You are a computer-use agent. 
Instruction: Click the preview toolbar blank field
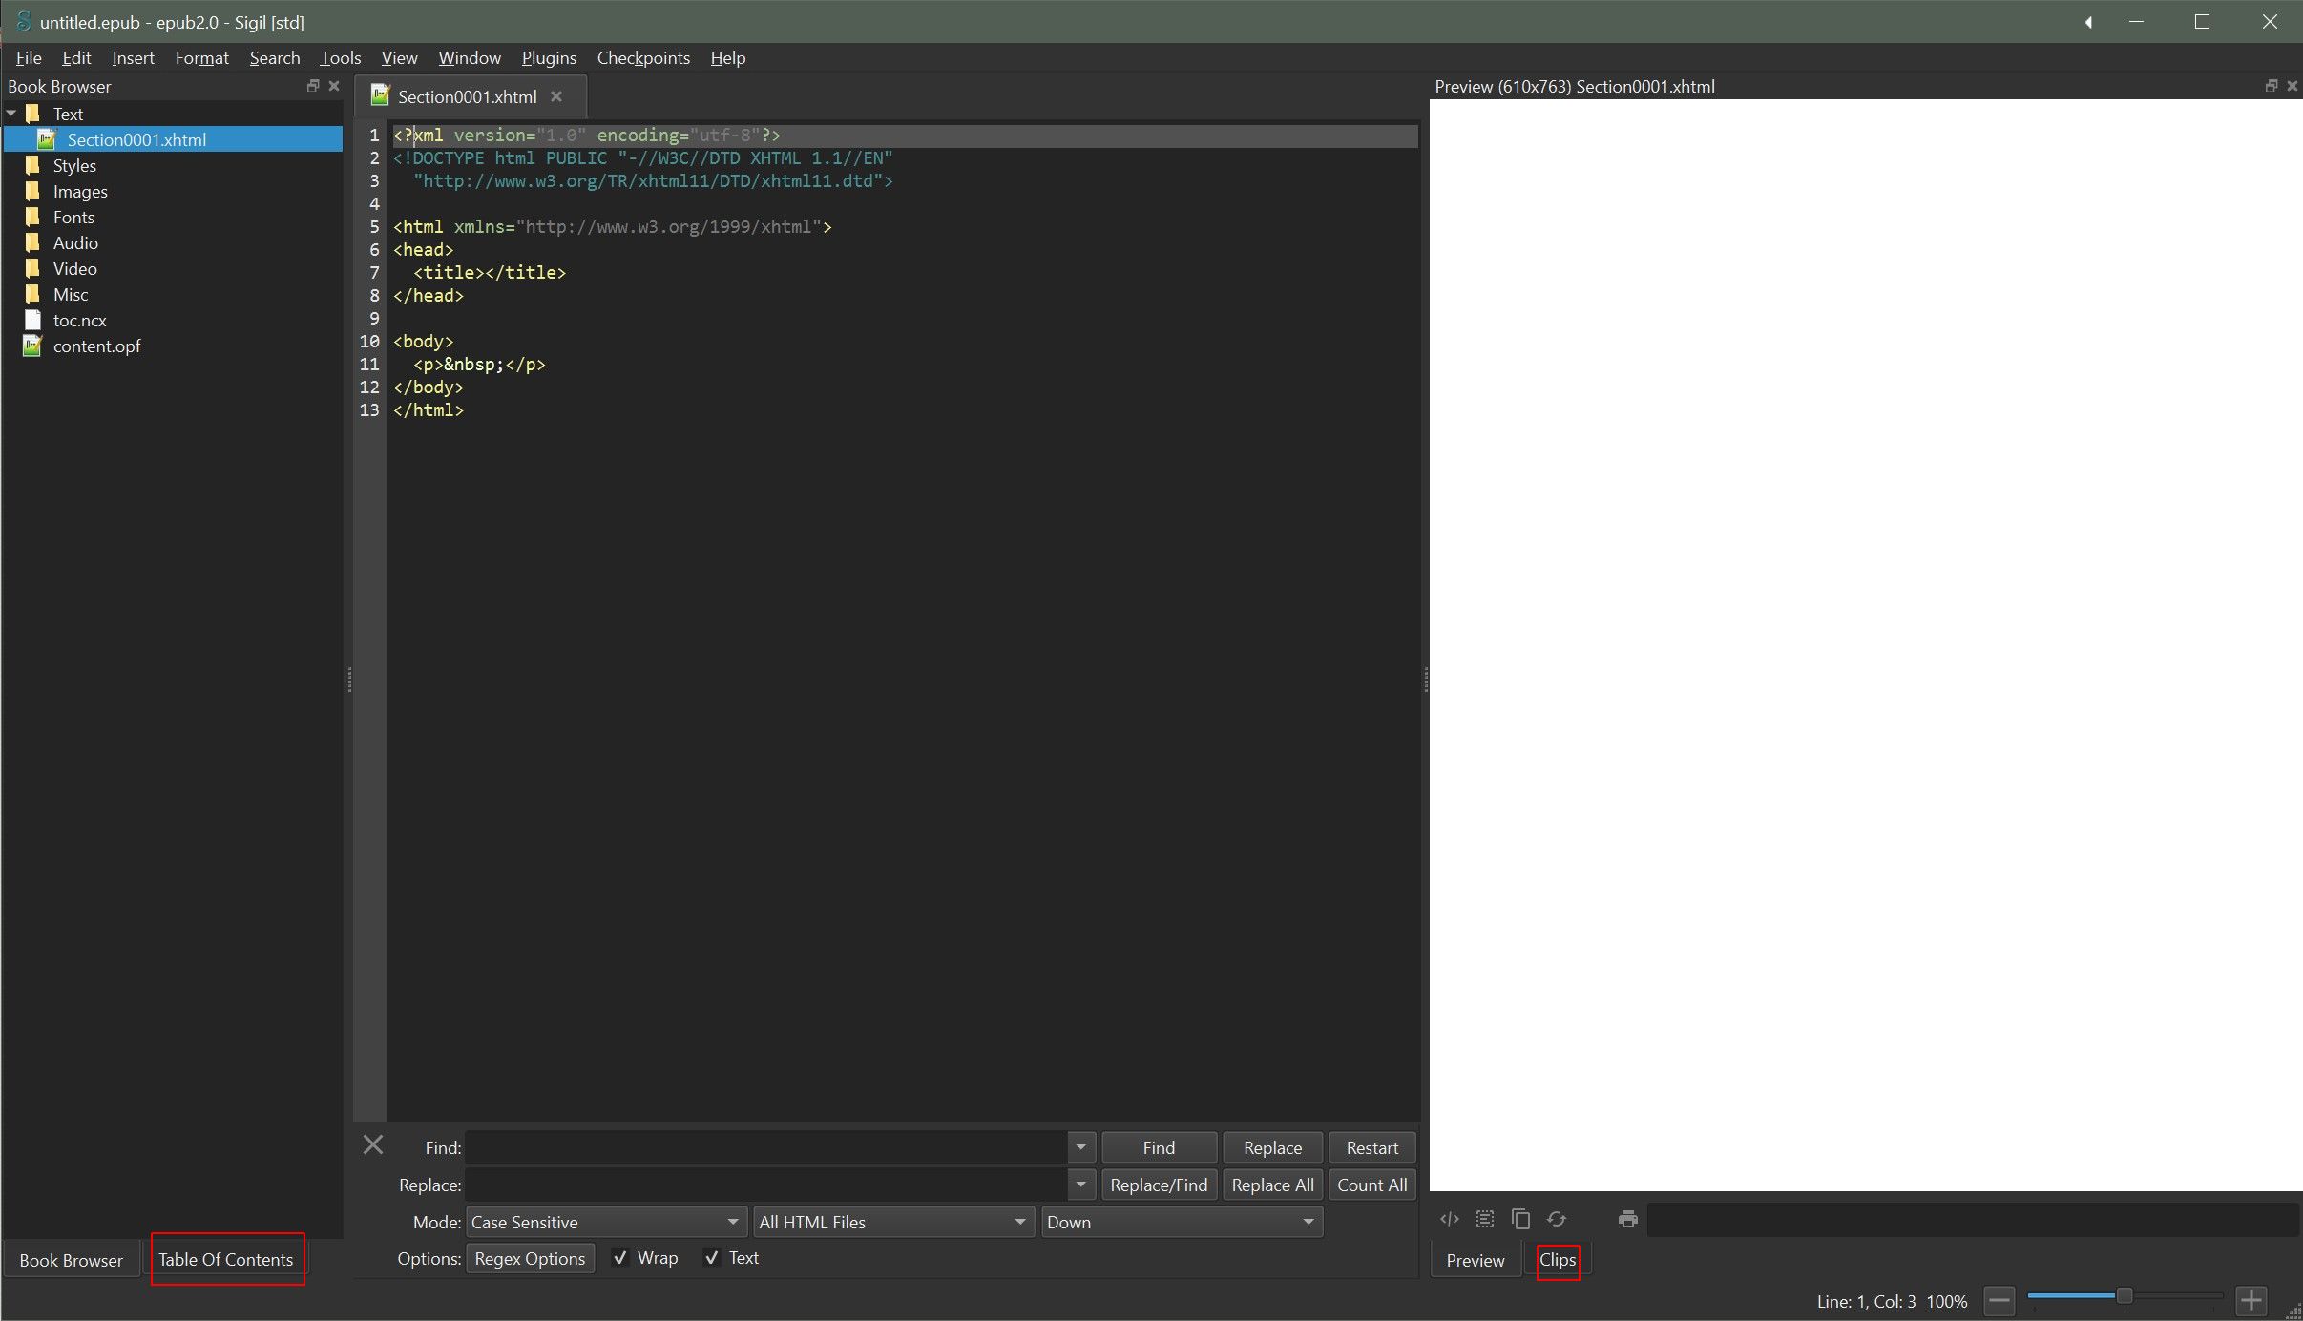pos(1973,1220)
